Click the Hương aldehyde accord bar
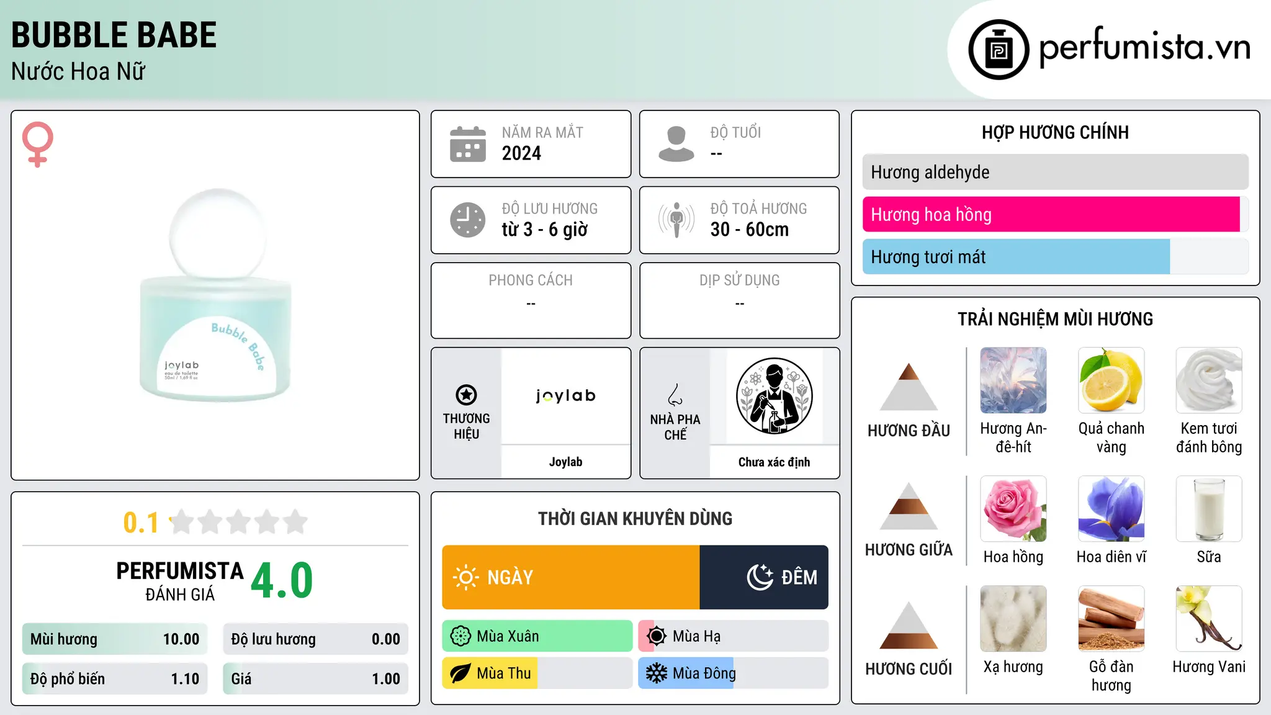This screenshot has width=1271, height=715. [x=1055, y=172]
